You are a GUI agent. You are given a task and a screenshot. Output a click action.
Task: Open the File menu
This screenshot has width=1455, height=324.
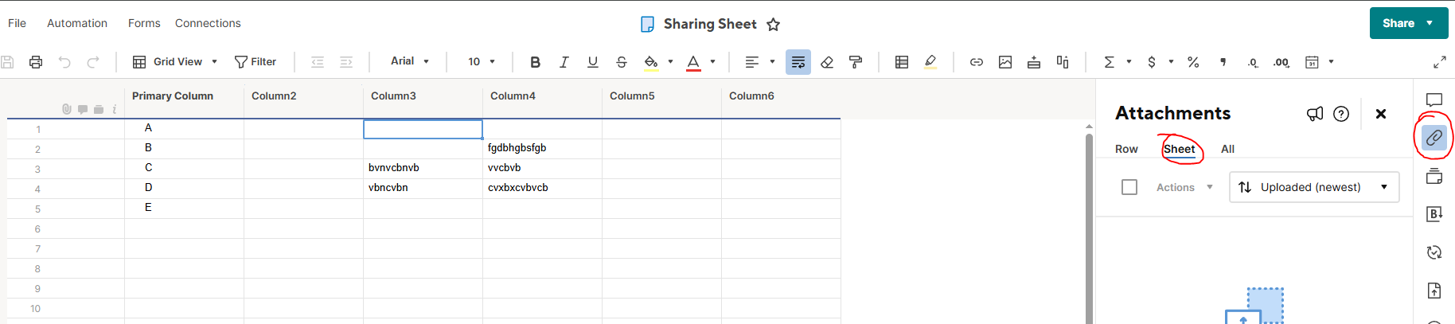click(17, 23)
